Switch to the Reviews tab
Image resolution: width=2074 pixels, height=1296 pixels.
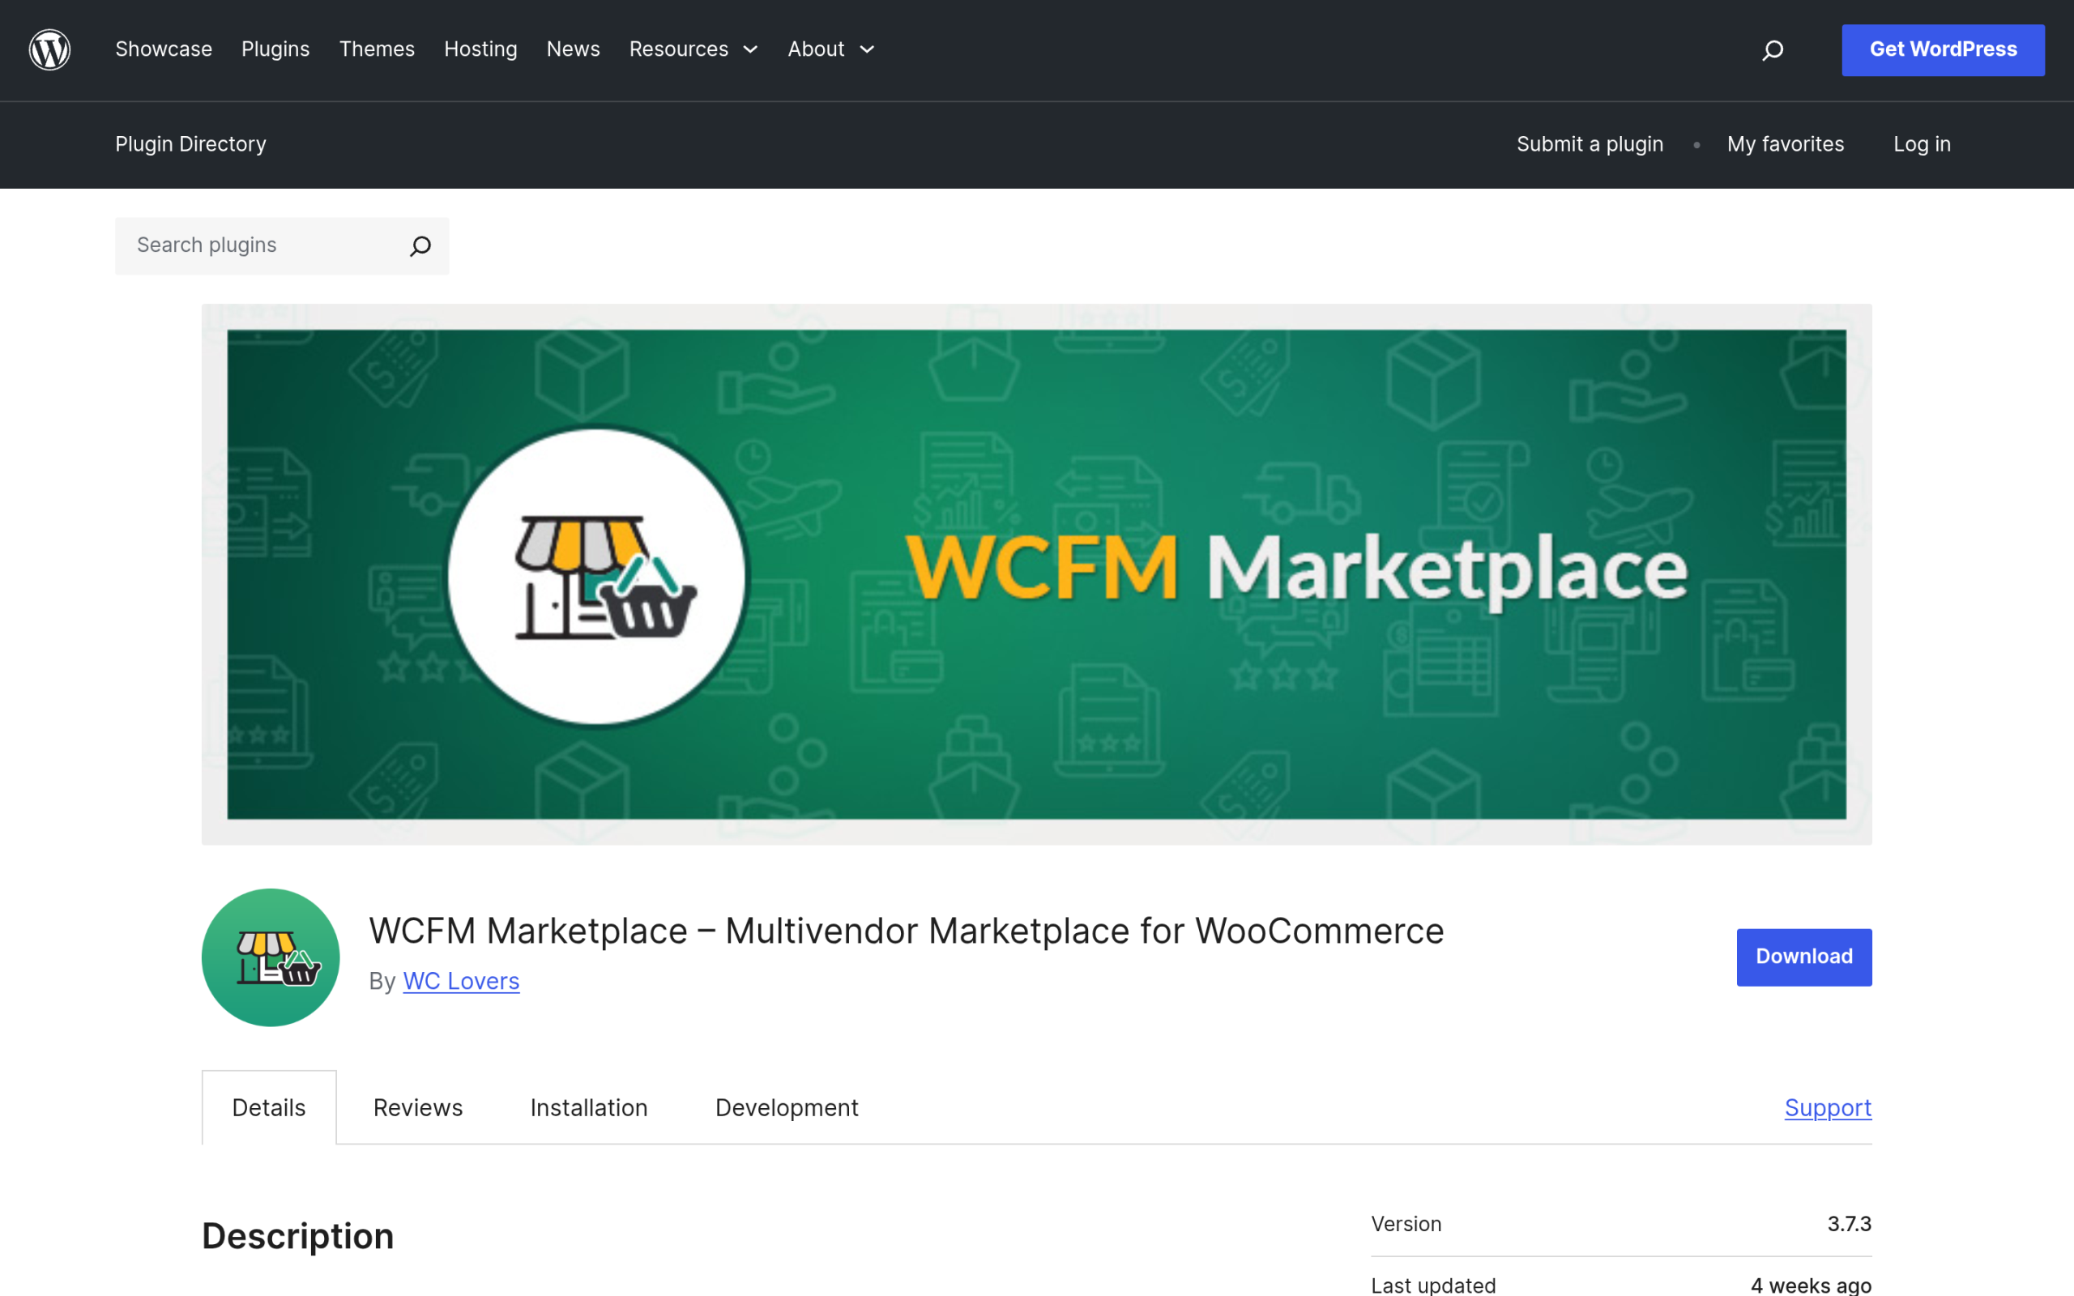coord(418,1107)
